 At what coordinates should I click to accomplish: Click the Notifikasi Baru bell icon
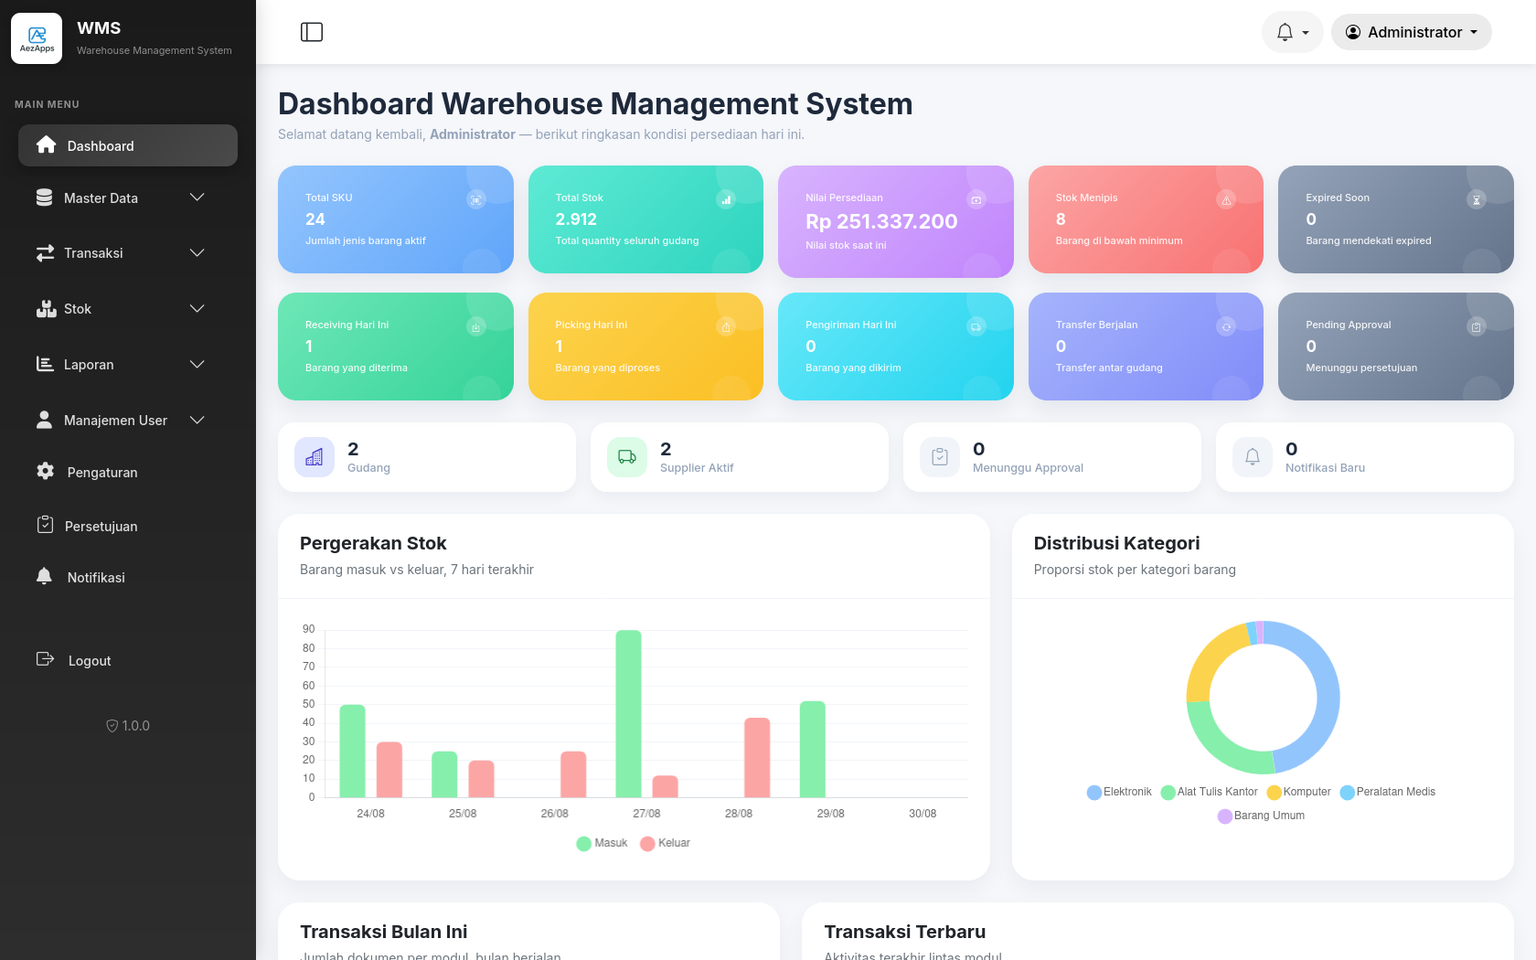pos(1253,457)
